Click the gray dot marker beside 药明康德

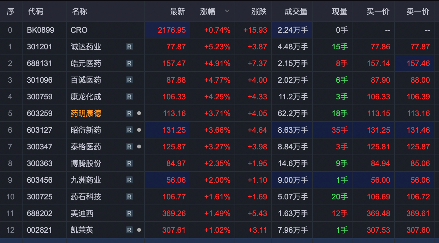139,113
